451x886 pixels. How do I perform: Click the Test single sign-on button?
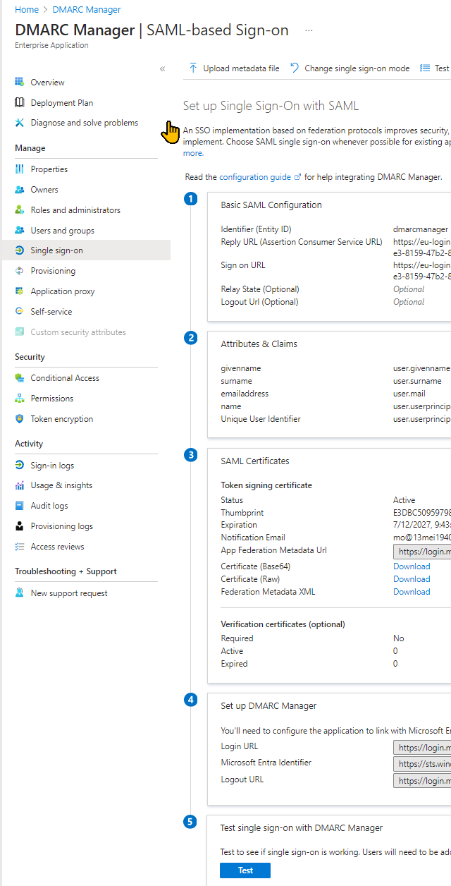pos(245,870)
